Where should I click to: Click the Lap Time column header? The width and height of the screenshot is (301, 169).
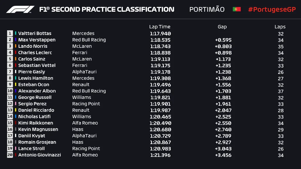coord(160,27)
